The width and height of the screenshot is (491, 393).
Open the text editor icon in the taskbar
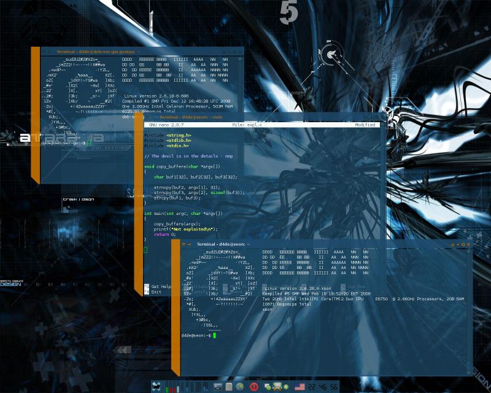229,387
